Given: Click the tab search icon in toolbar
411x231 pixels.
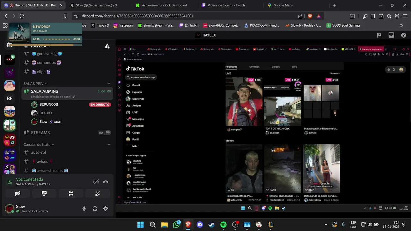Looking at the screenshot, I should coord(352,16).
